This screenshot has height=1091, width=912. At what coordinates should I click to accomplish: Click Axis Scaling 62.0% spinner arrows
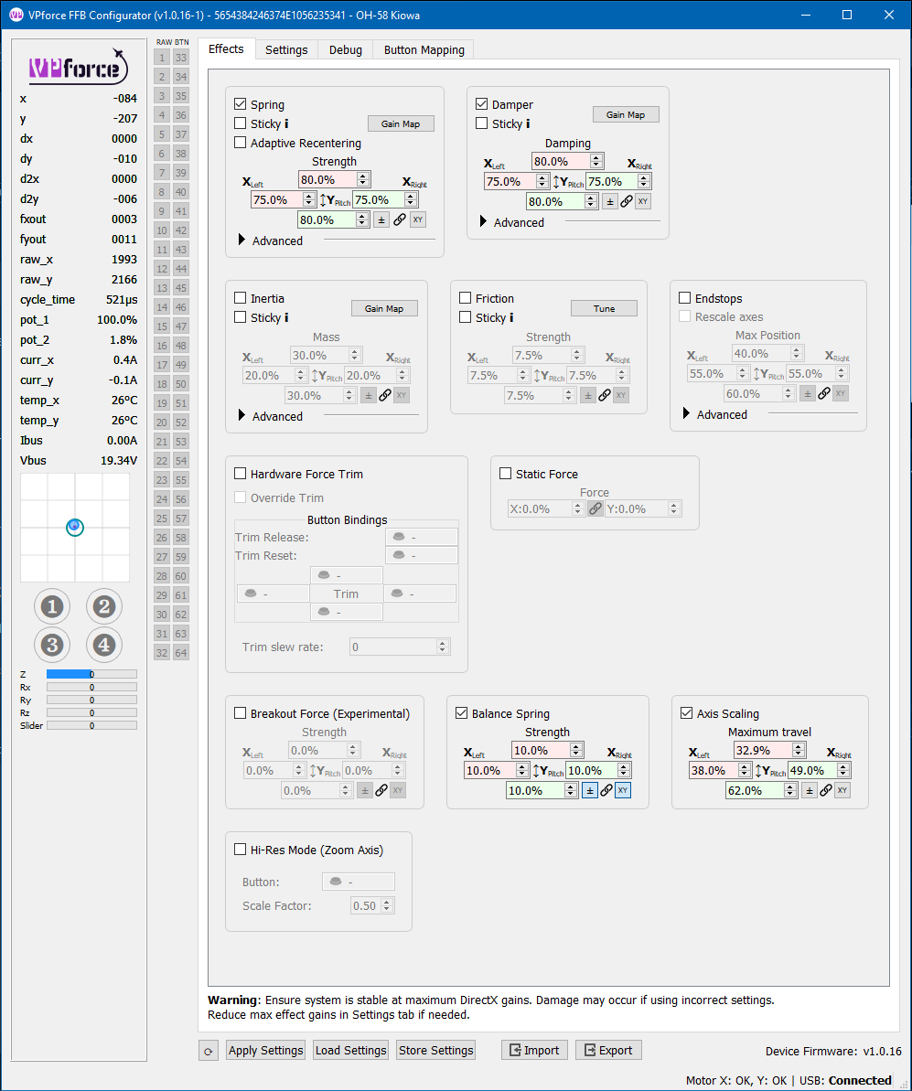[790, 790]
